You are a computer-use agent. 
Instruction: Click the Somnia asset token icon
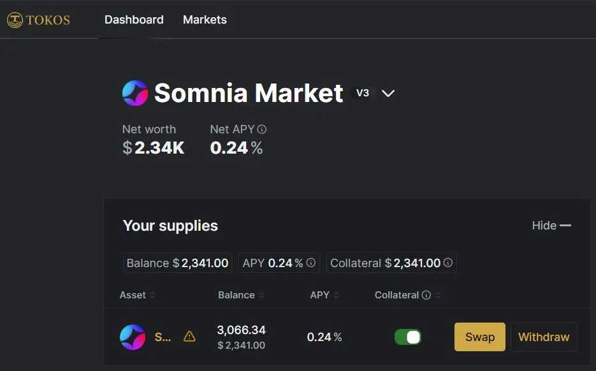[x=133, y=337]
